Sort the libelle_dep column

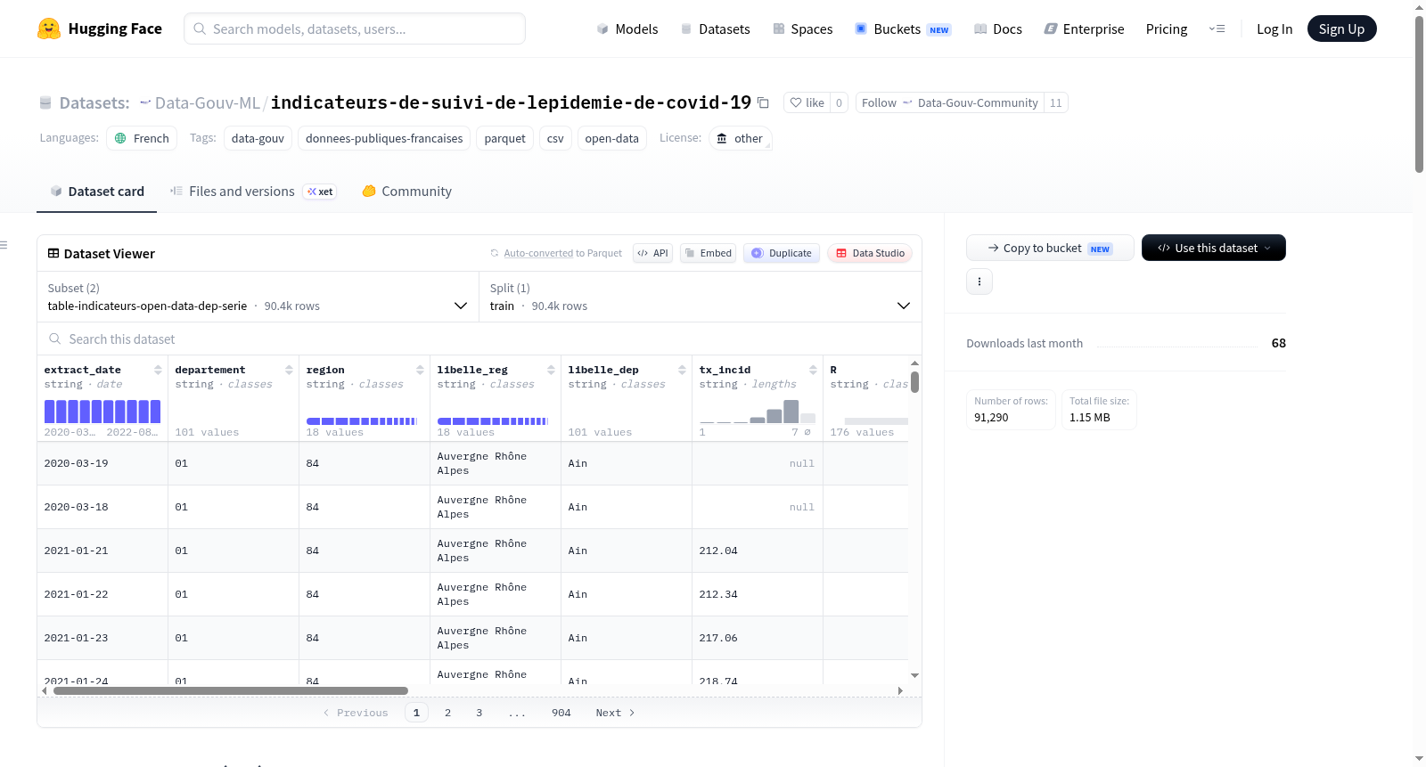pyautogui.click(x=682, y=370)
